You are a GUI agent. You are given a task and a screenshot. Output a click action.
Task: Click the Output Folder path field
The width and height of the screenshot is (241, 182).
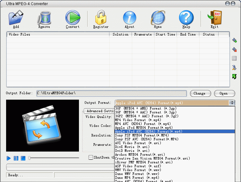pos(112,93)
